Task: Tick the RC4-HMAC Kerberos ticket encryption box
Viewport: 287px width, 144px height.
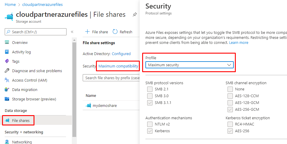Action: 230,124
